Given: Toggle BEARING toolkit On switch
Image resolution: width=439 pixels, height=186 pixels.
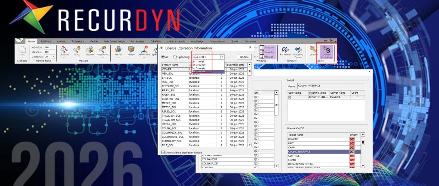Looking at the screenshot, I should tap(352, 139).
